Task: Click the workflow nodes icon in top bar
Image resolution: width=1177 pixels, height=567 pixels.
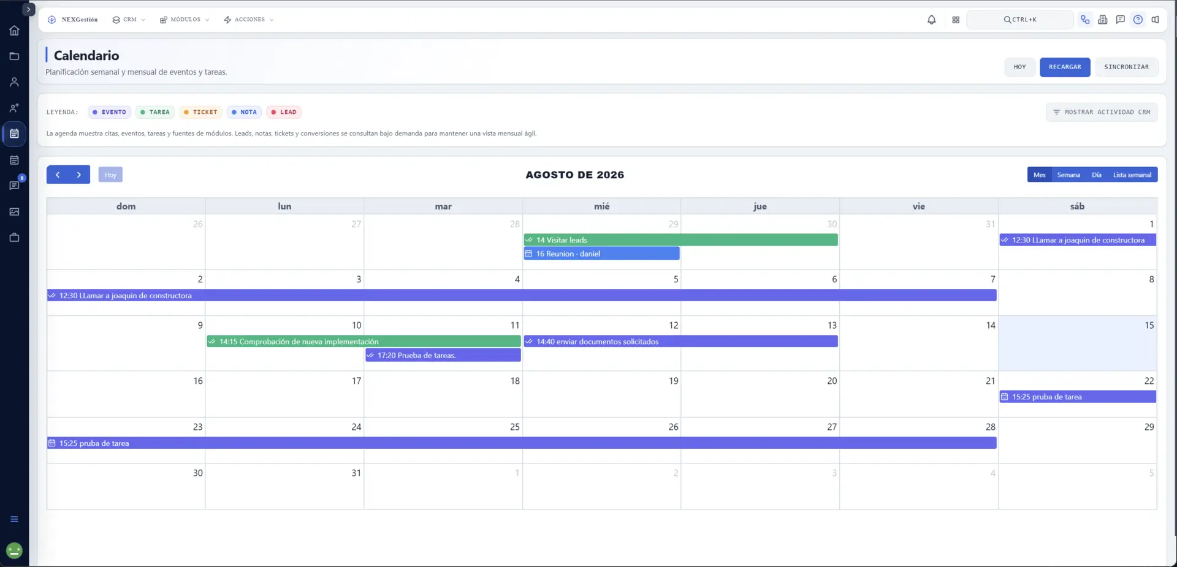Action: click(x=1085, y=20)
